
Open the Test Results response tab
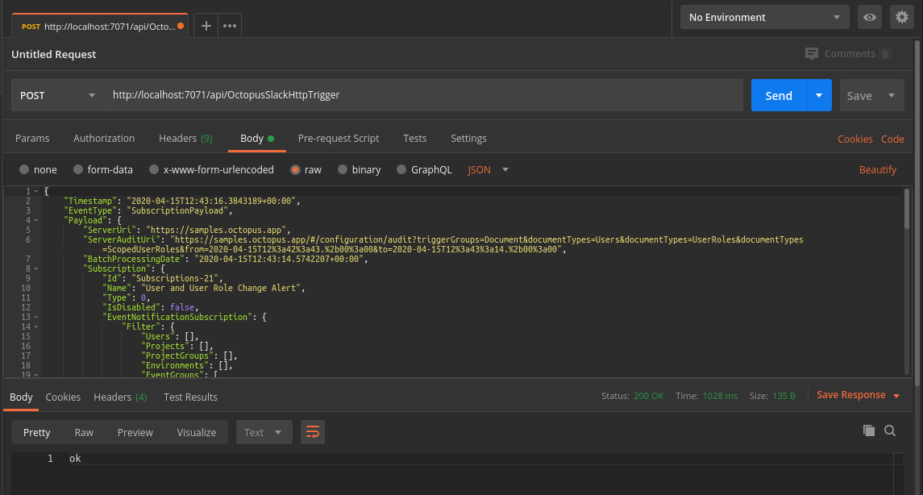tap(190, 397)
